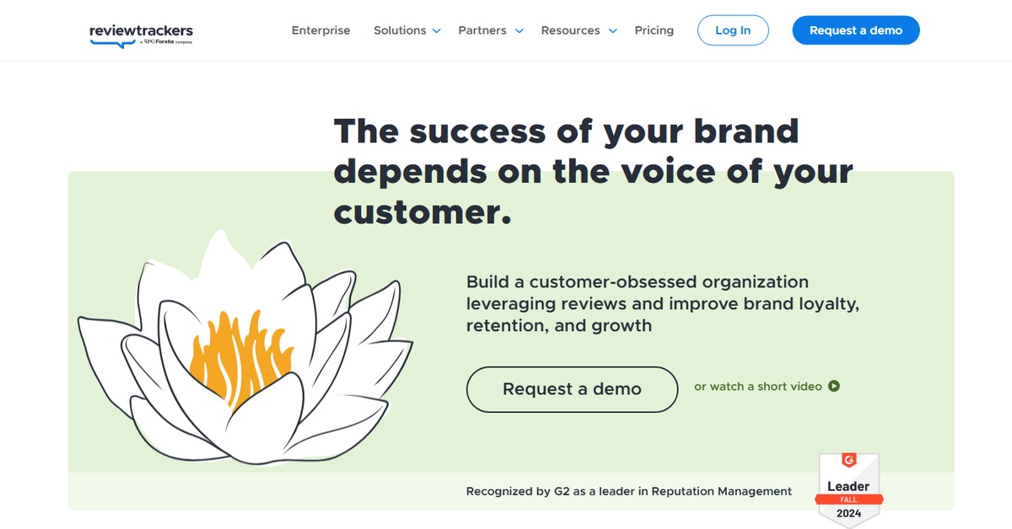
Task: Click the blue Request a demo button
Action: (855, 30)
